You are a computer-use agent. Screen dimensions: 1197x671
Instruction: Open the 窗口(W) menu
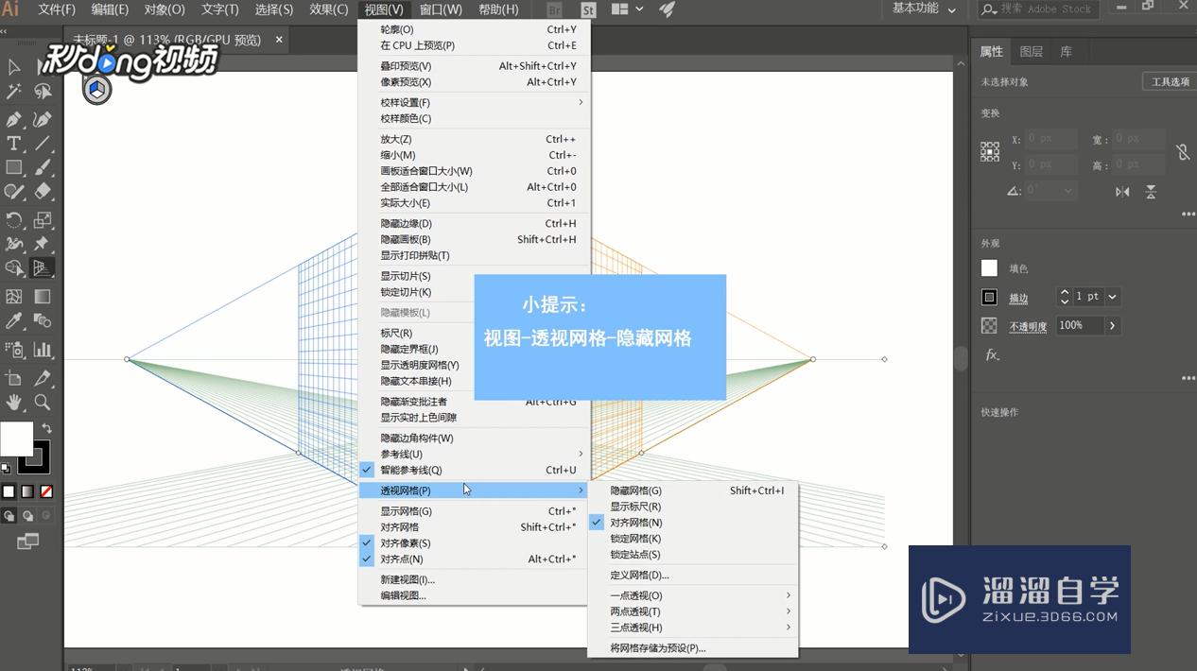(x=441, y=9)
